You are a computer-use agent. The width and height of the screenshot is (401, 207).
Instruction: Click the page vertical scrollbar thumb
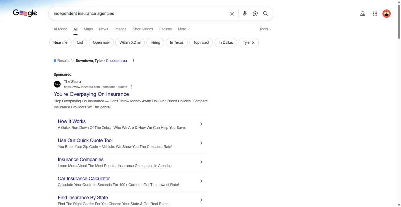(399, 22)
